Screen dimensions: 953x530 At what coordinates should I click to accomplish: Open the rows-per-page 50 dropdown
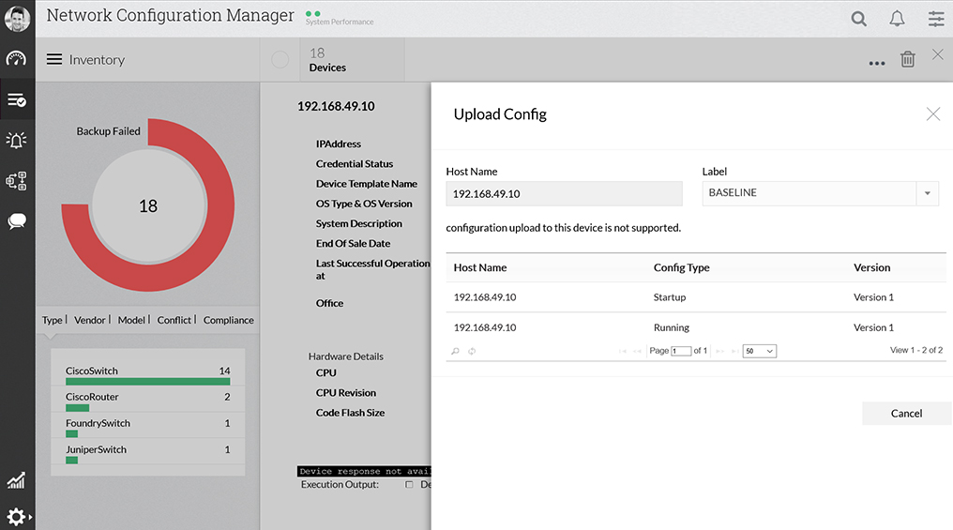tap(759, 351)
